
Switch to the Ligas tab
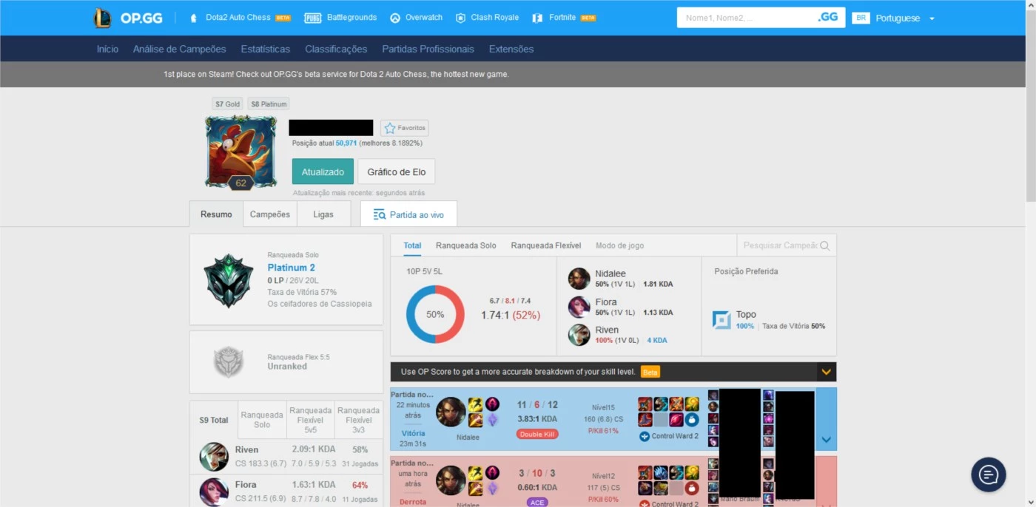(323, 214)
